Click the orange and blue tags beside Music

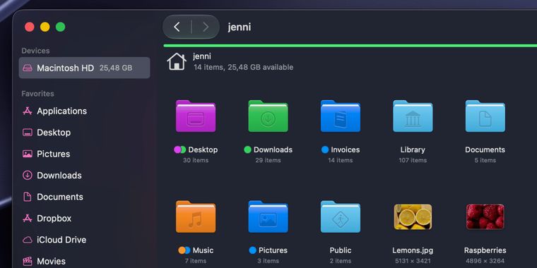click(184, 250)
